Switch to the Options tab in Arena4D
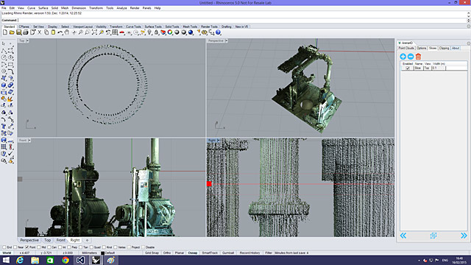The height and width of the screenshot is (265, 471). pos(421,48)
